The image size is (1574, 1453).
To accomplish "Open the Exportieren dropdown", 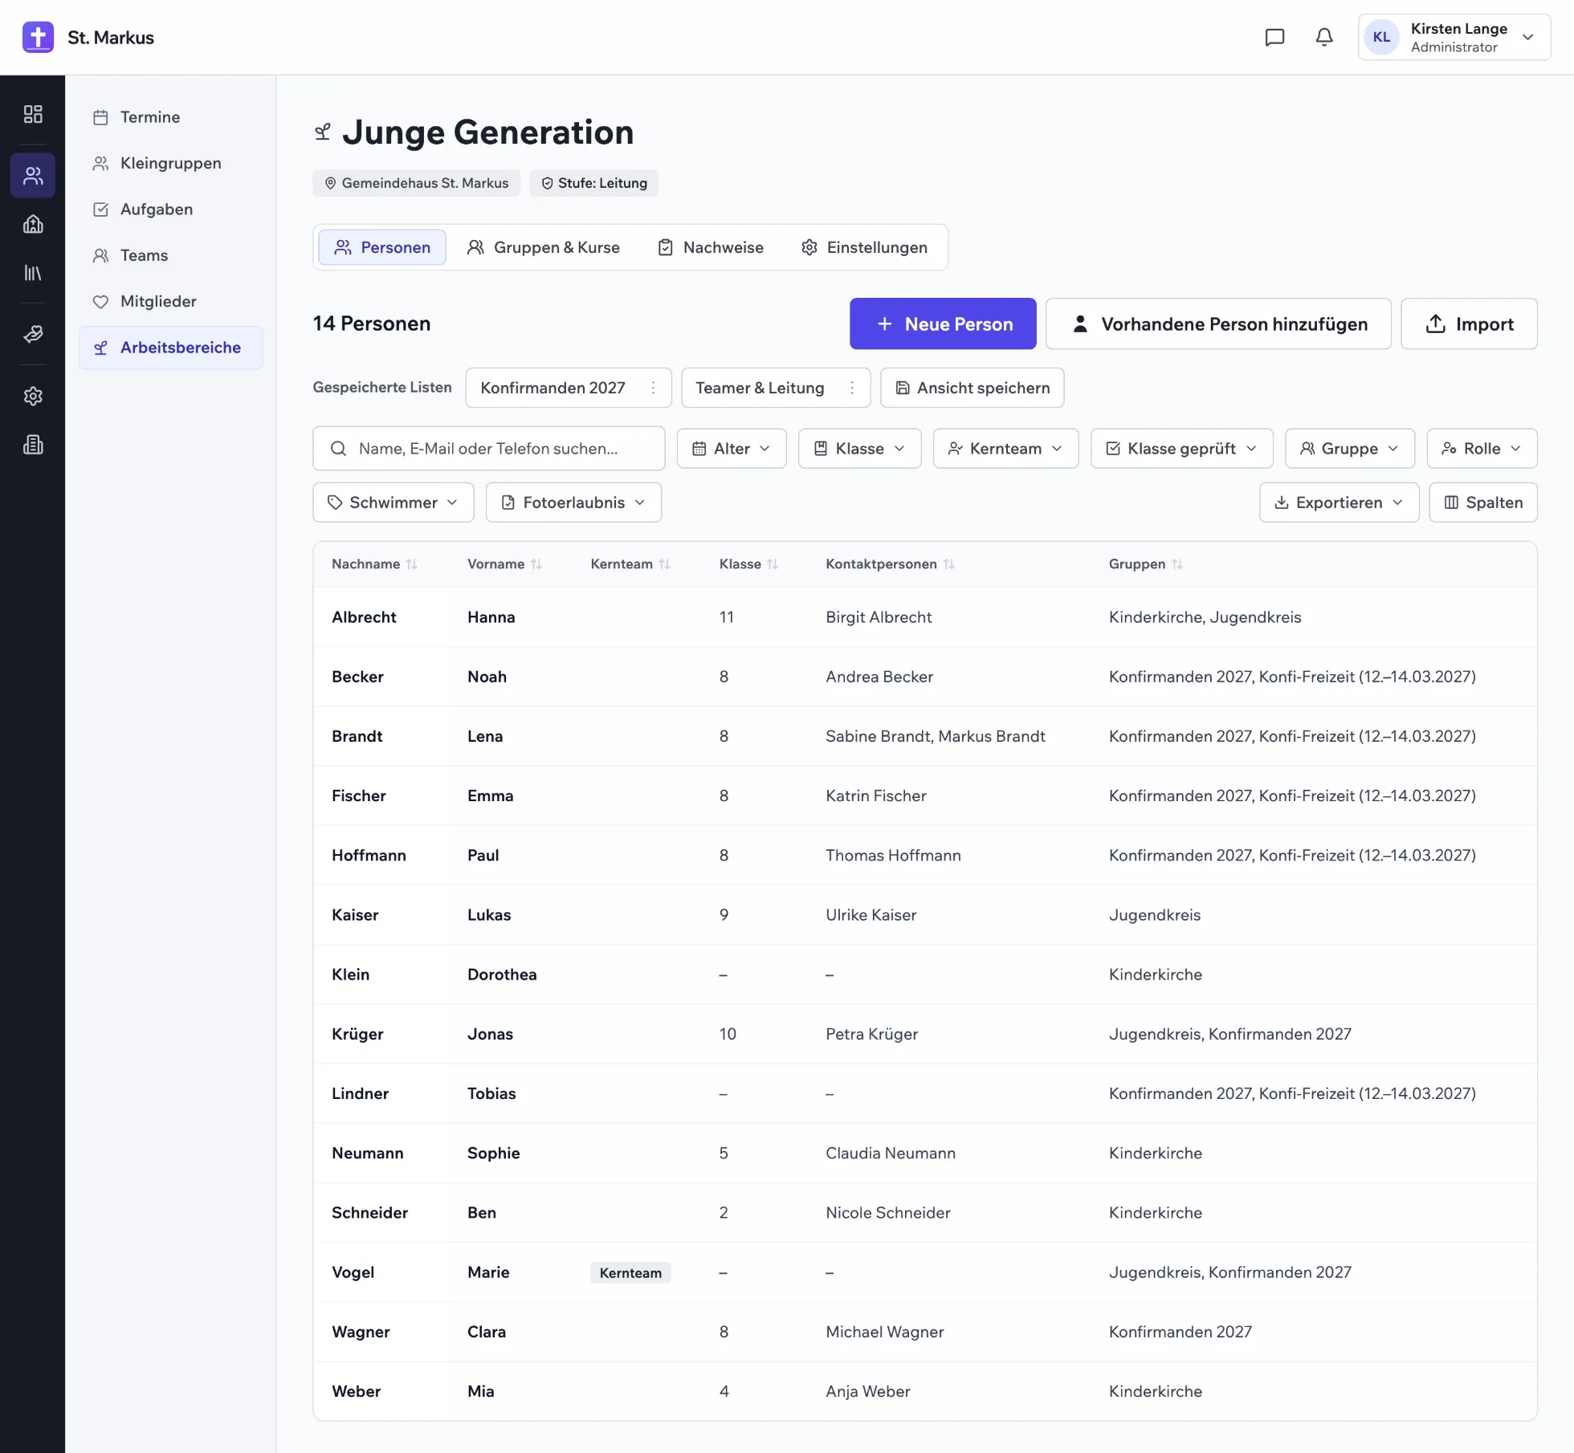I will pyautogui.click(x=1339, y=502).
